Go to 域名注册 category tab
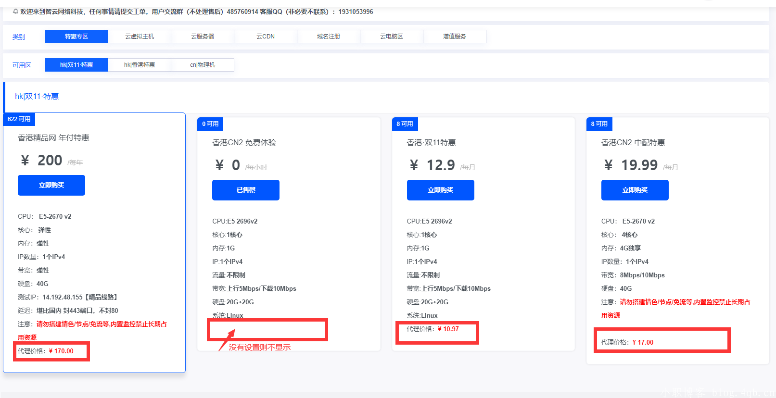This screenshot has width=776, height=398. tap(329, 37)
